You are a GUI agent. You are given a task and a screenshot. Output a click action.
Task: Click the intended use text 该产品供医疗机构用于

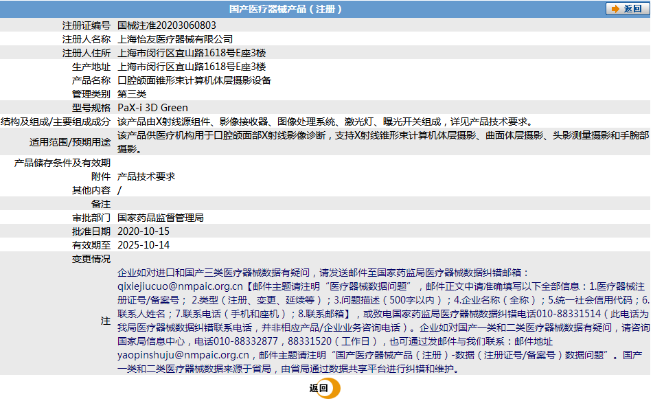coord(383,142)
